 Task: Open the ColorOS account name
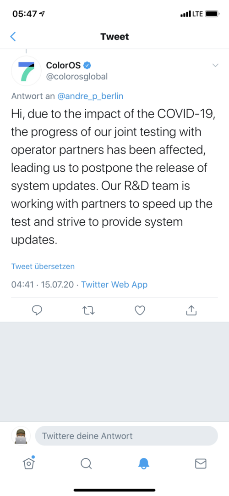coord(63,66)
